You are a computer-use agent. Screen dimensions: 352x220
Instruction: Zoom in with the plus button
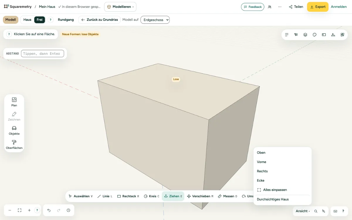pyautogui.click(x=29, y=210)
